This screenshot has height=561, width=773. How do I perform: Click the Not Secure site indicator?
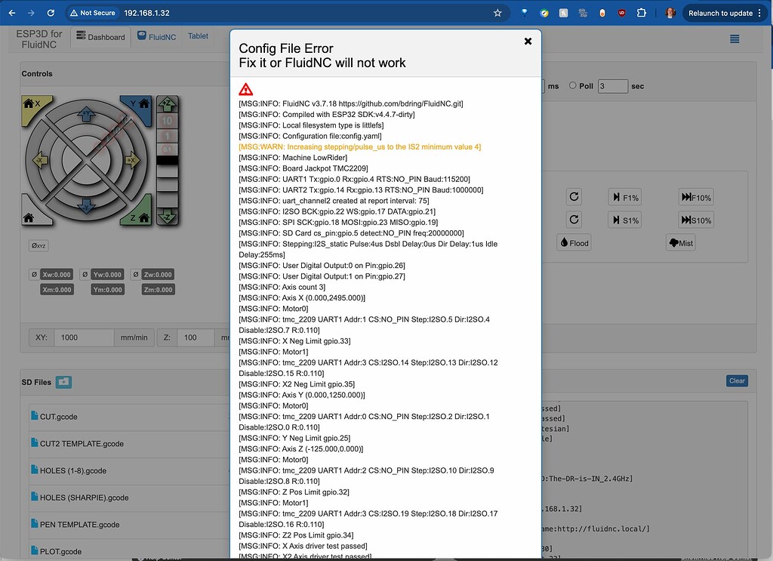tap(93, 13)
